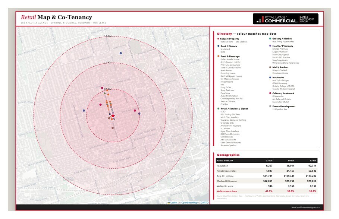
Task: Select Hua Sheng Supermarket entry
Action: coord(283,41)
